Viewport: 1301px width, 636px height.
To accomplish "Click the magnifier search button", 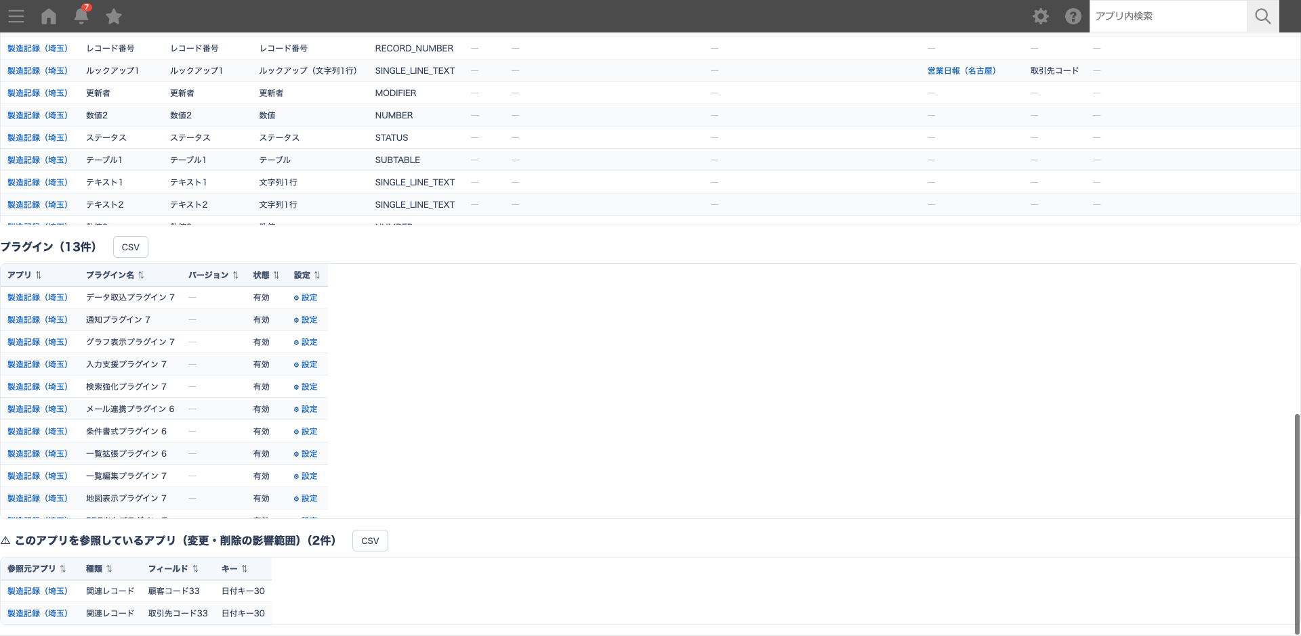I will click(x=1263, y=16).
